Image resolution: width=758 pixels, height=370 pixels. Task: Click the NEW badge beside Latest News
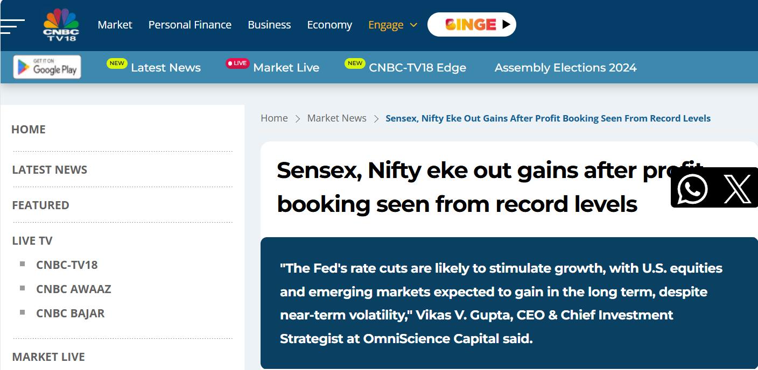117,63
